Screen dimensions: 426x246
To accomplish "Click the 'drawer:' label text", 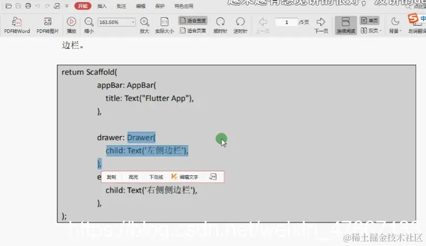I will click(110, 137).
